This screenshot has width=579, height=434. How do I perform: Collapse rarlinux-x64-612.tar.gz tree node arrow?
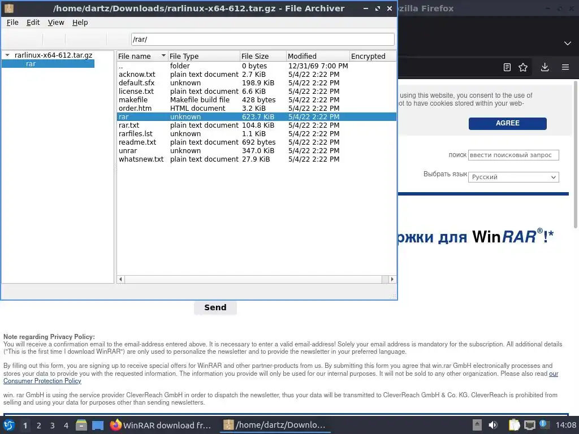coord(7,55)
